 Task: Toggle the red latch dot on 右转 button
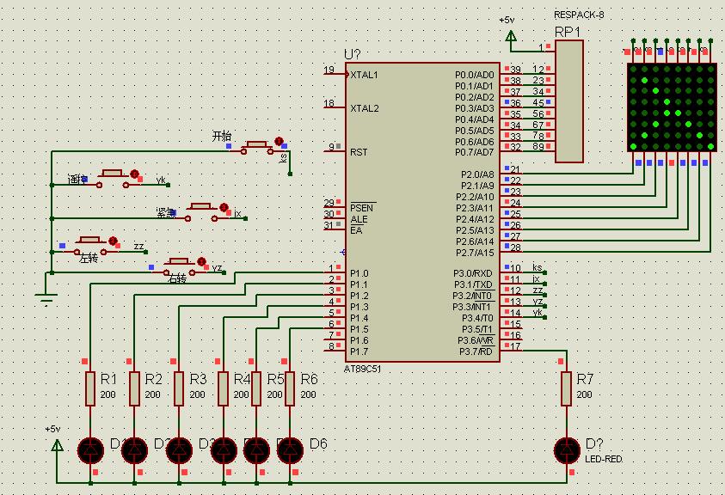click(x=202, y=261)
